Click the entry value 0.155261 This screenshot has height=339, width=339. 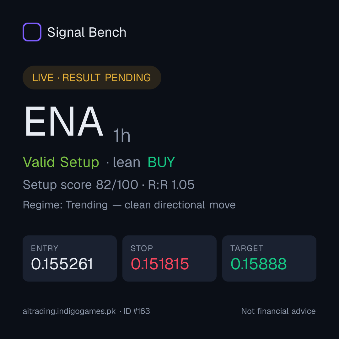pyautogui.click(x=62, y=264)
